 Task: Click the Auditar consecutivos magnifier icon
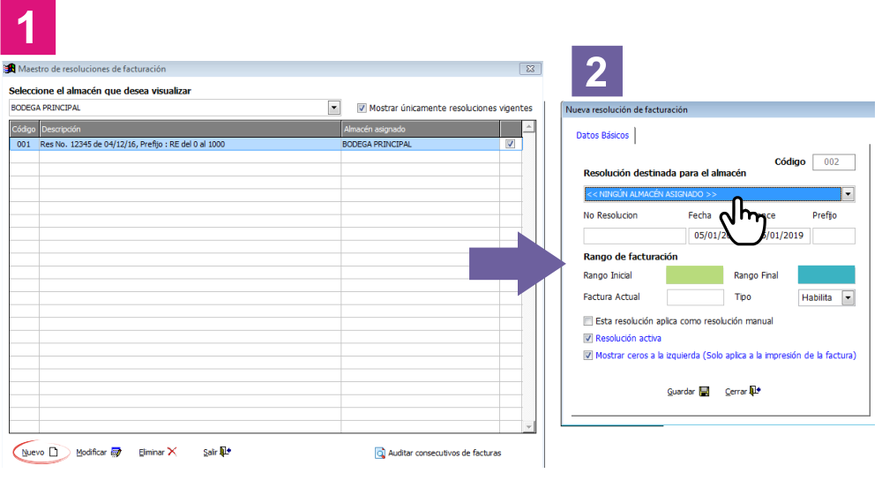[x=380, y=453]
